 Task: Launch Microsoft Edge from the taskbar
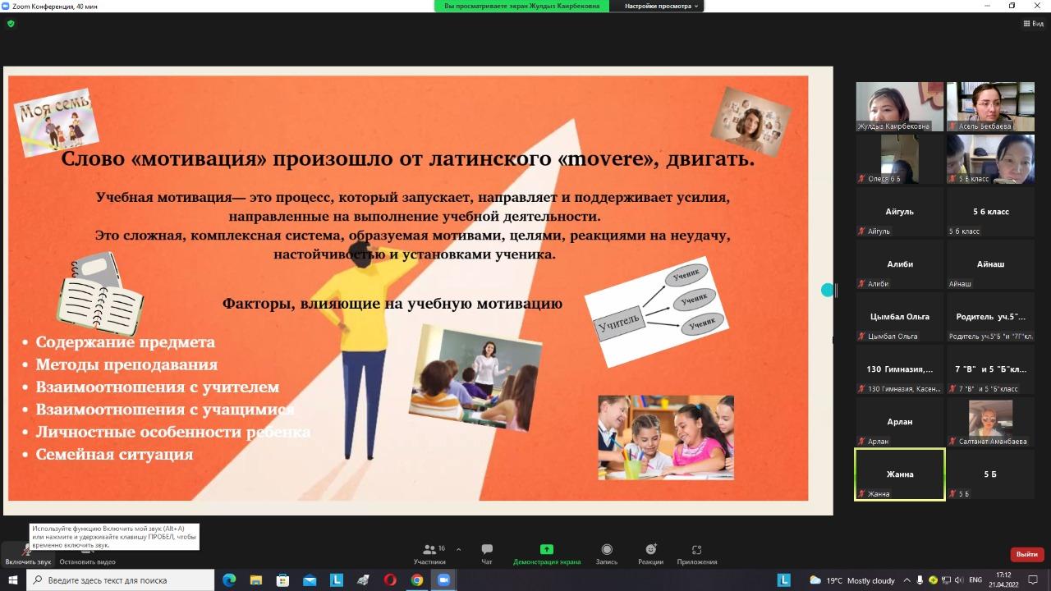click(229, 580)
